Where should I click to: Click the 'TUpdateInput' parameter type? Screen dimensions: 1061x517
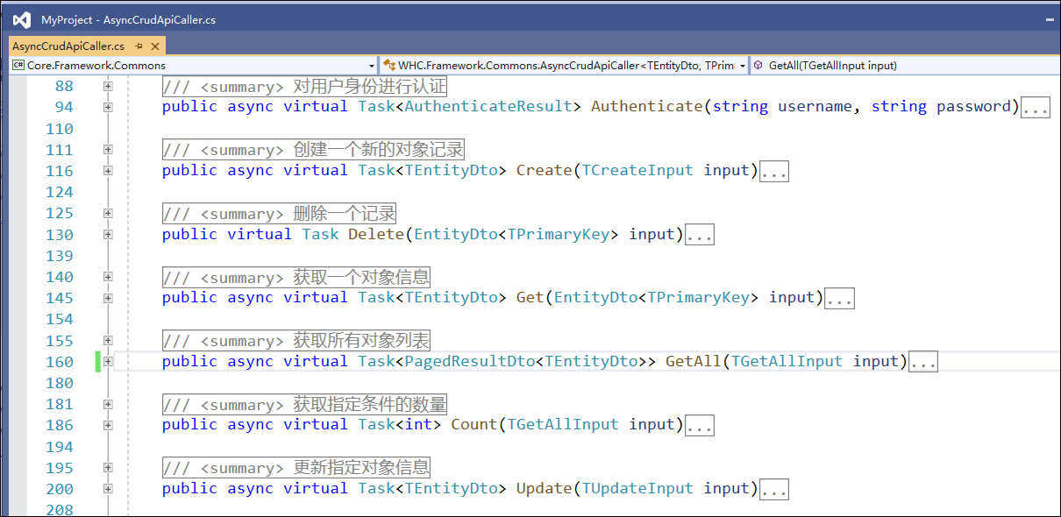pyautogui.click(x=637, y=488)
